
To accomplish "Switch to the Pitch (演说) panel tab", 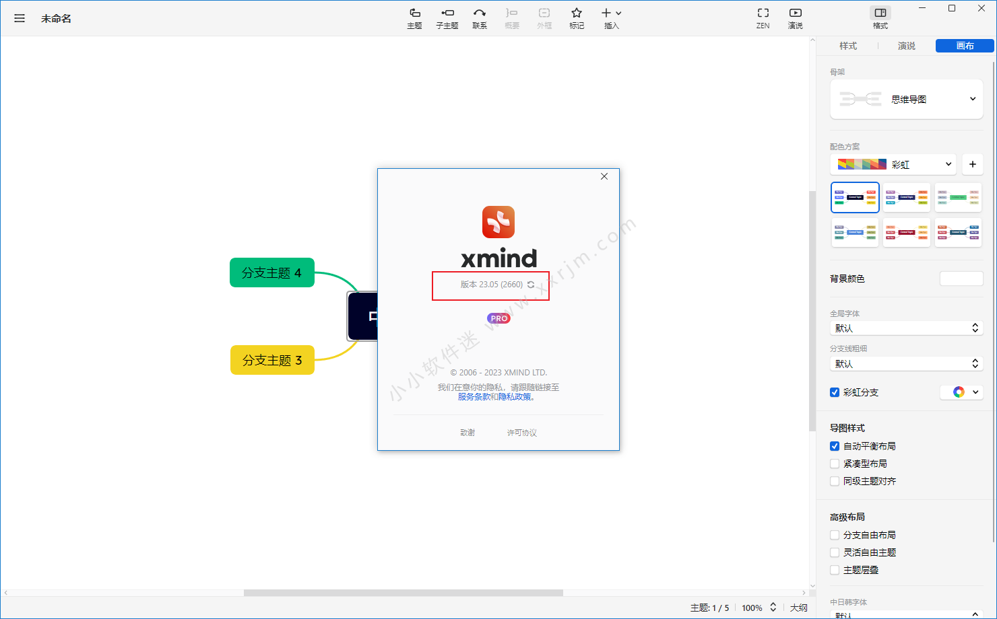I will [906, 46].
